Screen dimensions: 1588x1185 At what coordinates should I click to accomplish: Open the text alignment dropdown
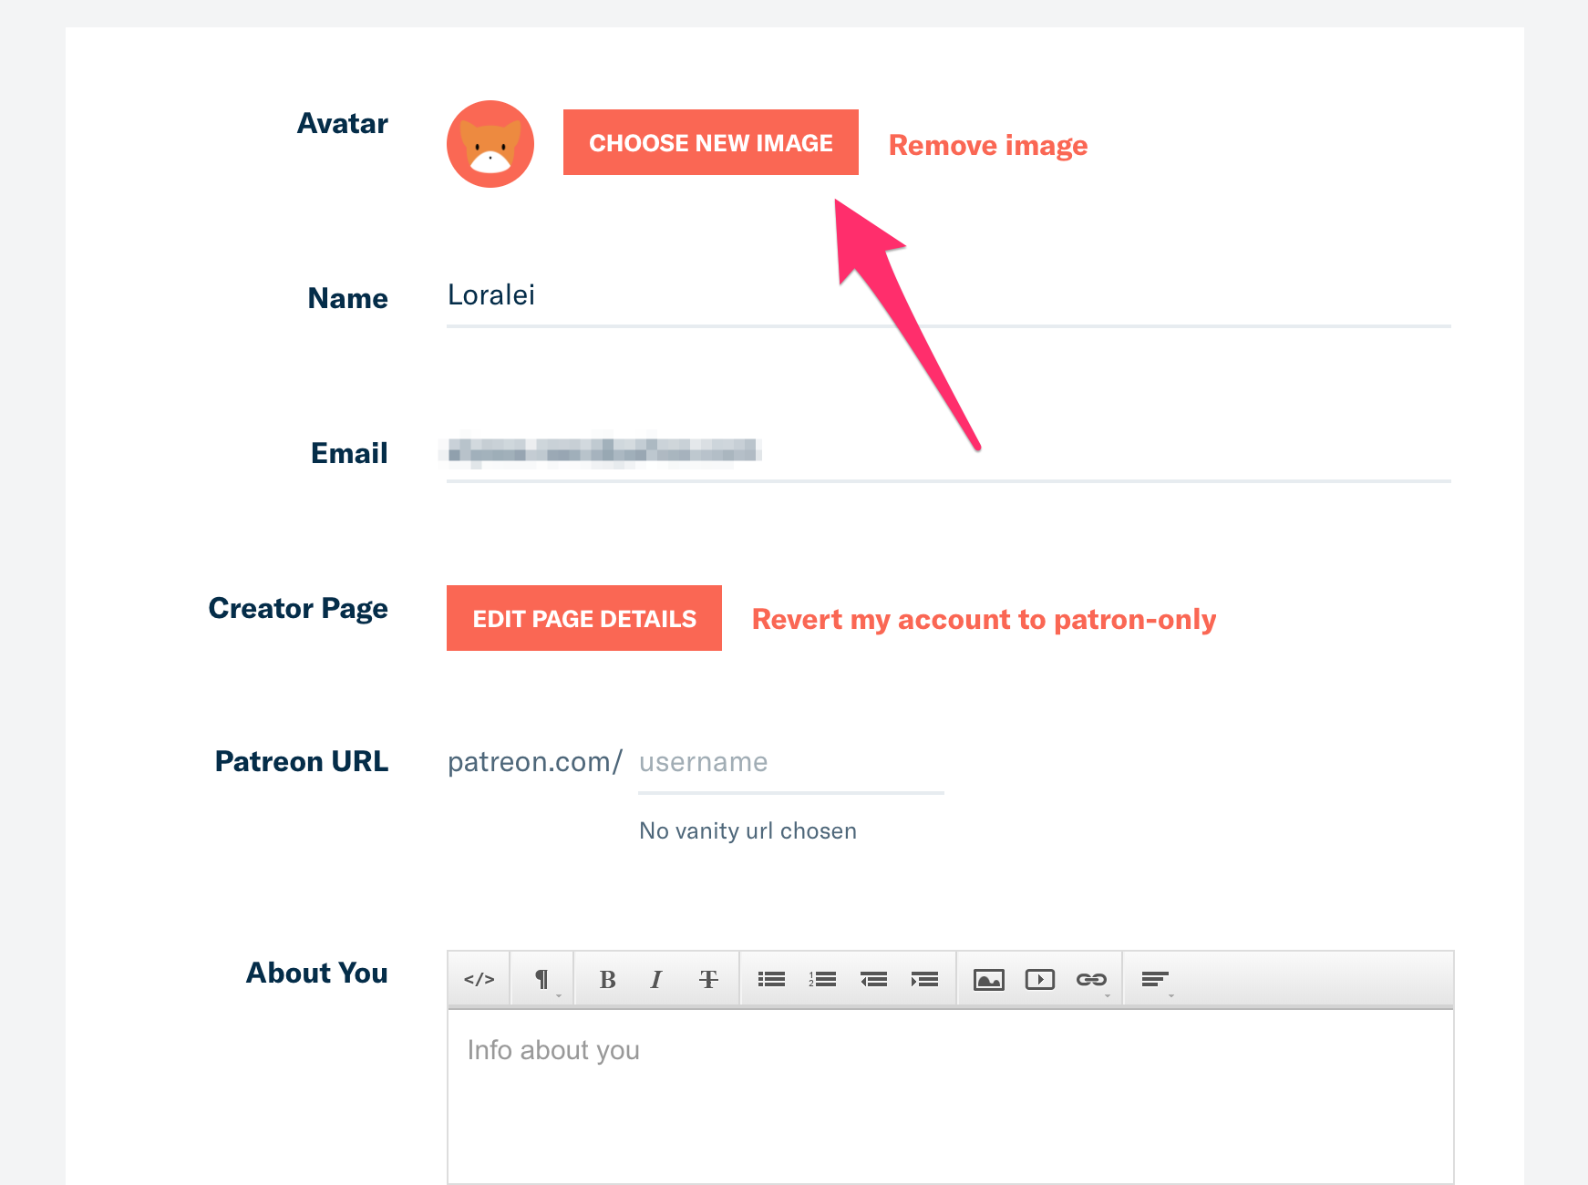coord(1155,980)
